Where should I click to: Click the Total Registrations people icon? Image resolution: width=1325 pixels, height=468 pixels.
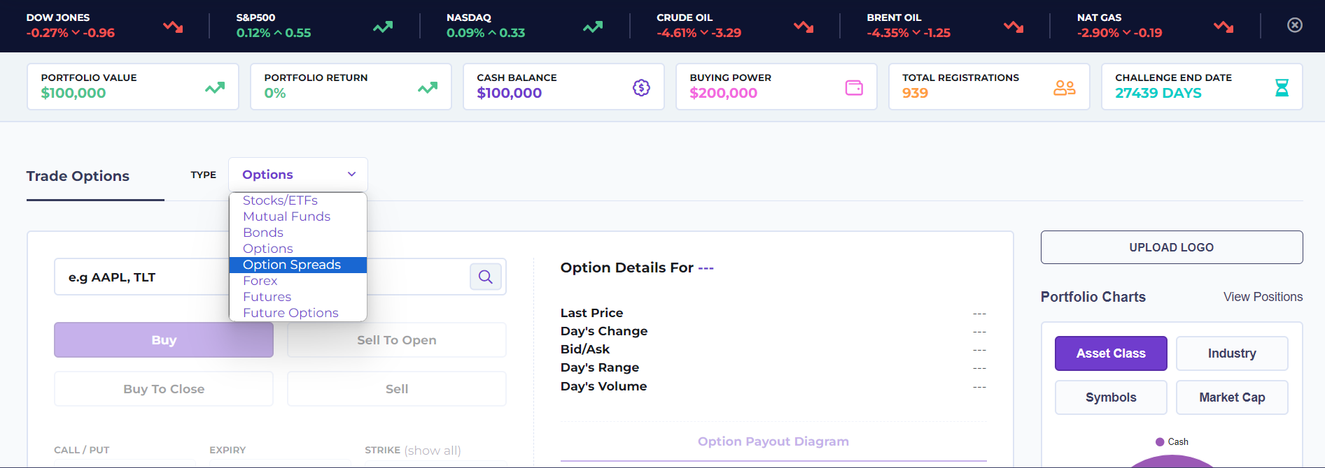(x=1064, y=87)
